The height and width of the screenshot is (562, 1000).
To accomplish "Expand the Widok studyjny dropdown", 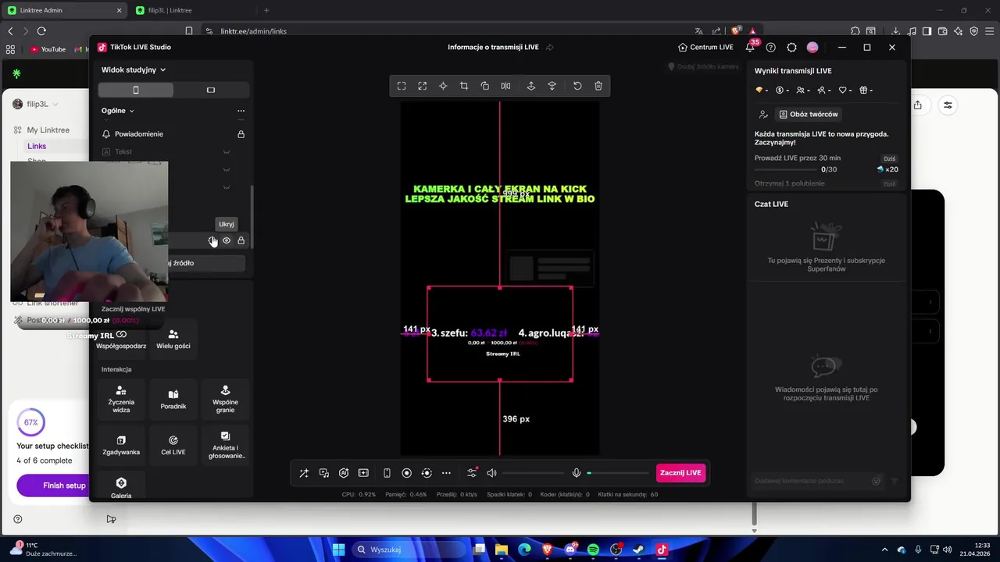I will click(134, 69).
